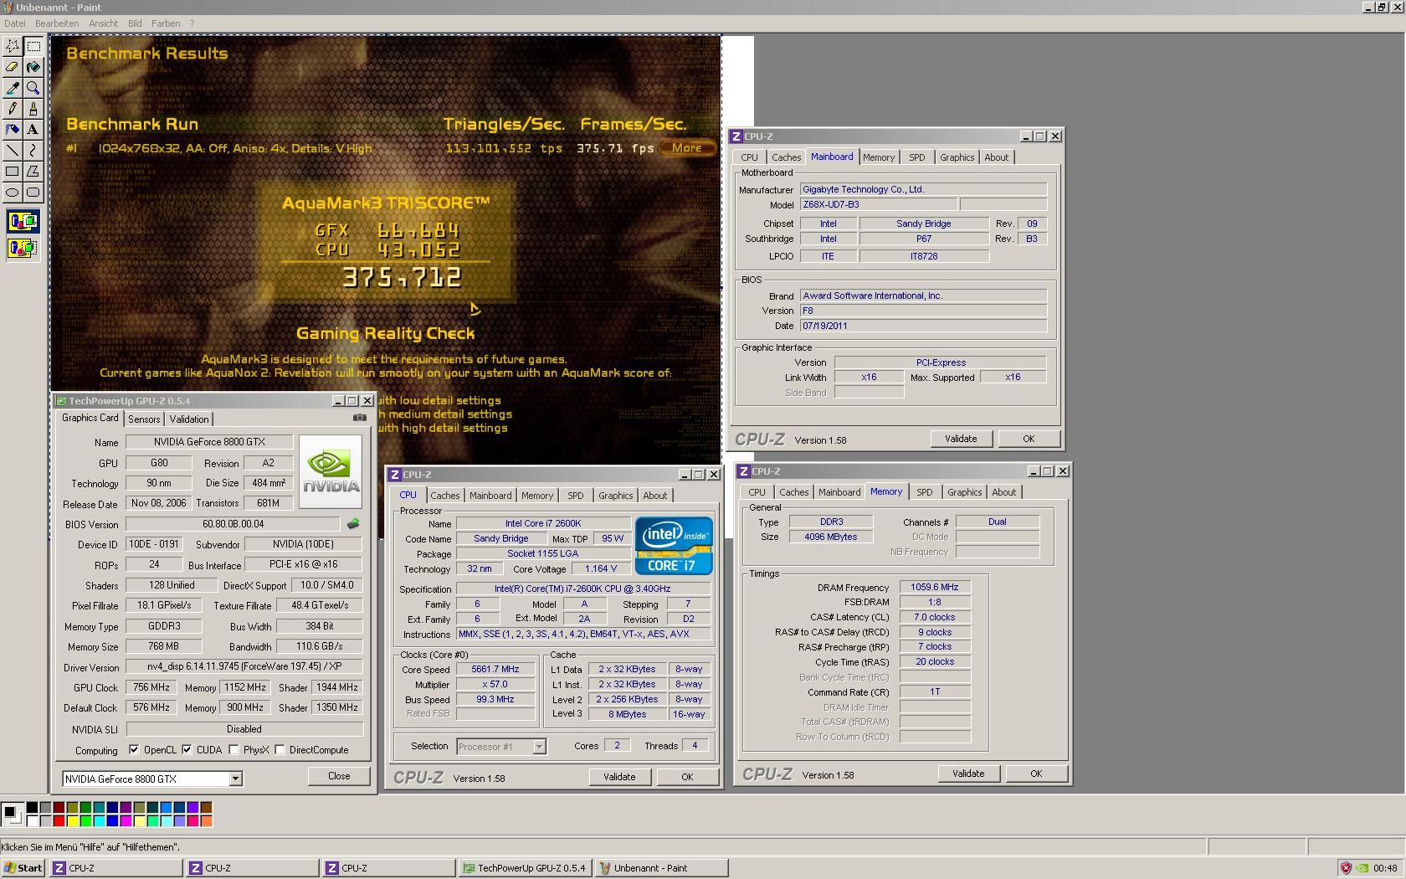Choose the transparent selection option icon

pos(23,249)
